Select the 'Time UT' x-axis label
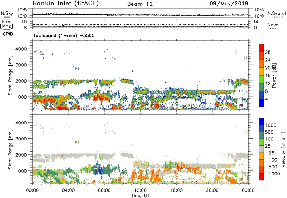The width and height of the screenshot is (287, 198). (140, 196)
